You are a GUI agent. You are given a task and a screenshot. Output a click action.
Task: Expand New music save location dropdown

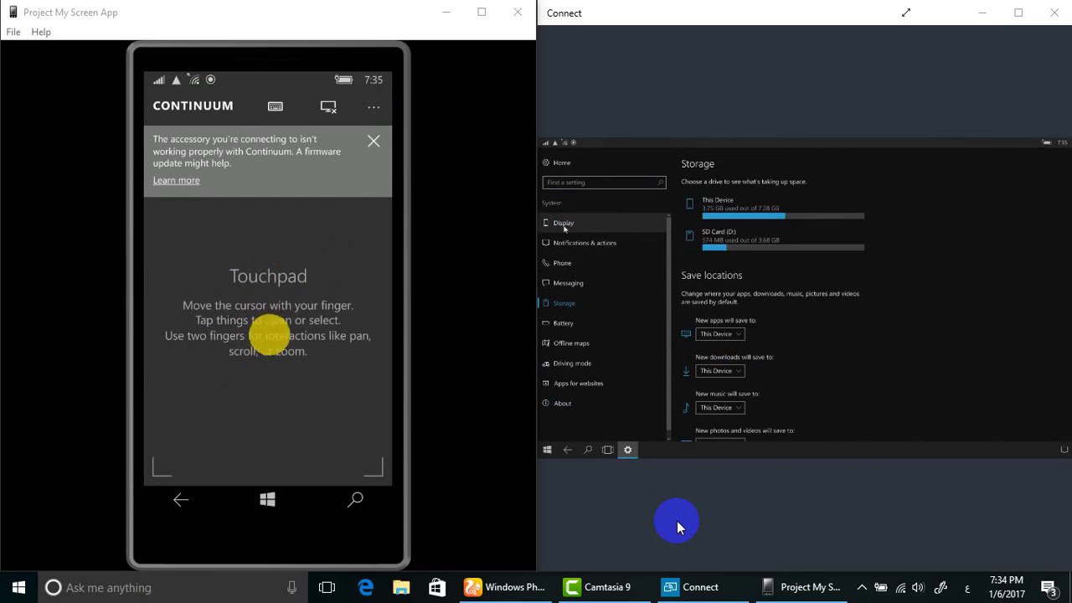point(720,408)
